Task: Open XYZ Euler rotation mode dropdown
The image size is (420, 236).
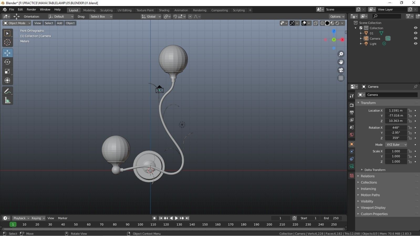Action: [396, 145]
